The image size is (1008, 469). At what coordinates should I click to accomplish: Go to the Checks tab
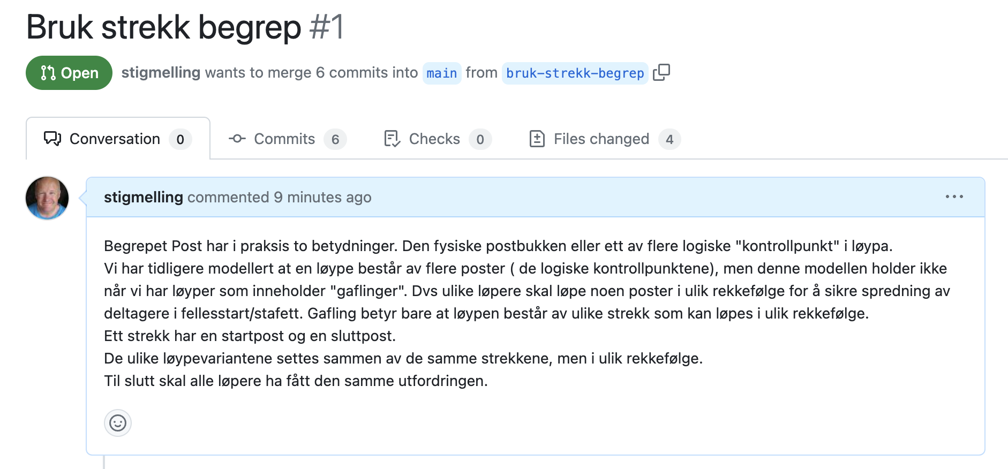434,139
